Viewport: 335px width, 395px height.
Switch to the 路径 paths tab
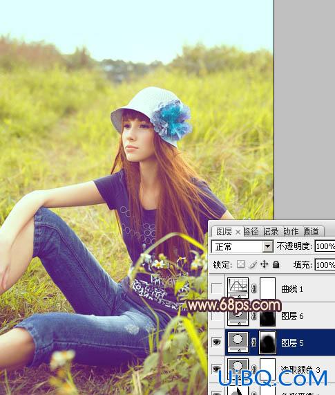pyautogui.click(x=251, y=231)
